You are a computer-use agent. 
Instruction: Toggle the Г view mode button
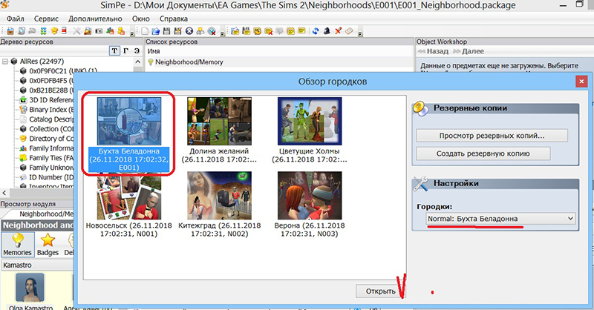[x=125, y=50]
